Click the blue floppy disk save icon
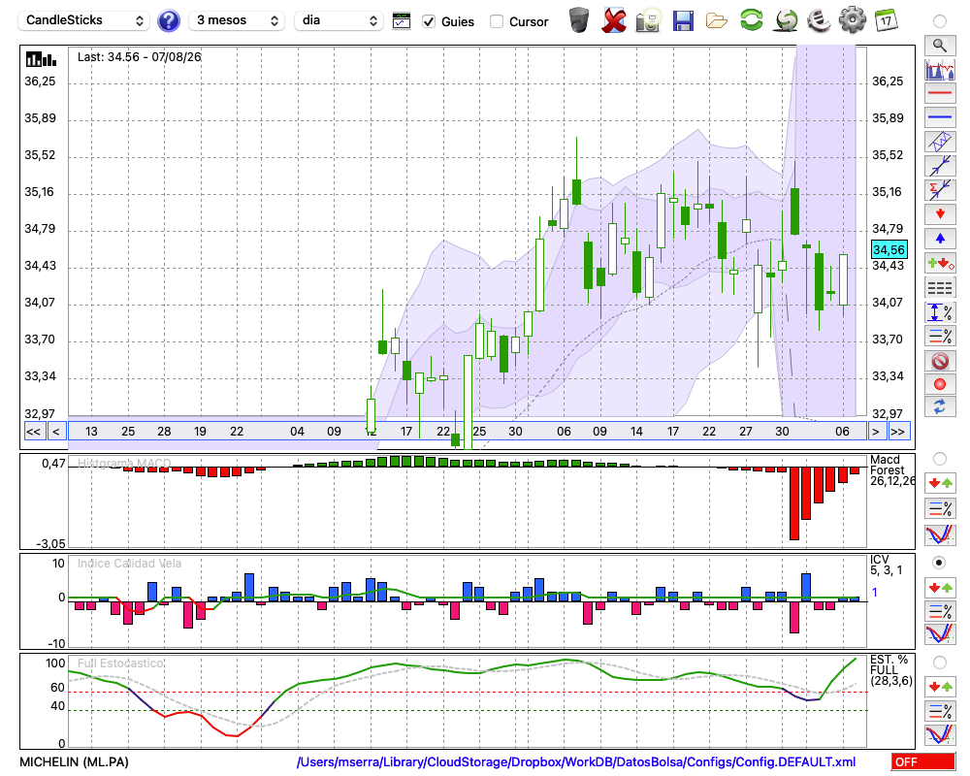 coord(682,21)
